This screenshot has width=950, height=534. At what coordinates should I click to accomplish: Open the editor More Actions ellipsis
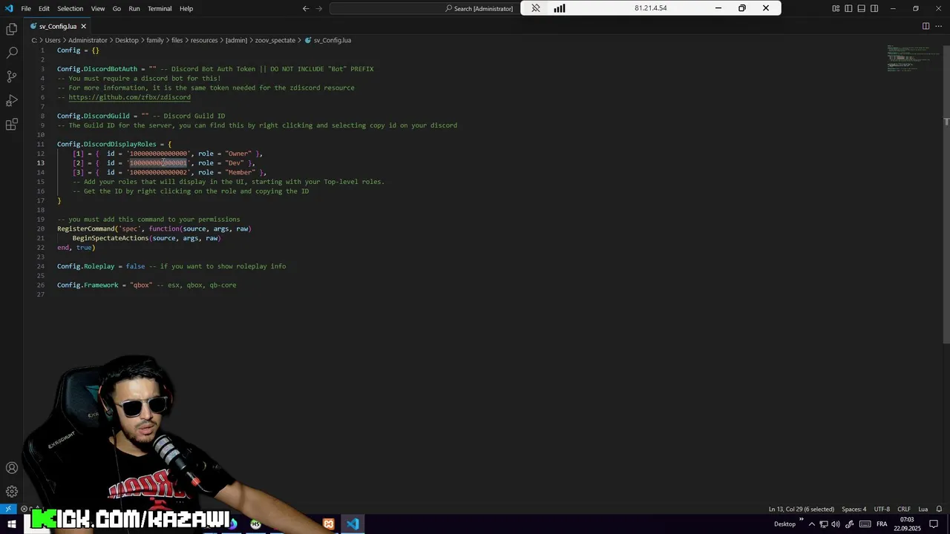click(939, 26)
